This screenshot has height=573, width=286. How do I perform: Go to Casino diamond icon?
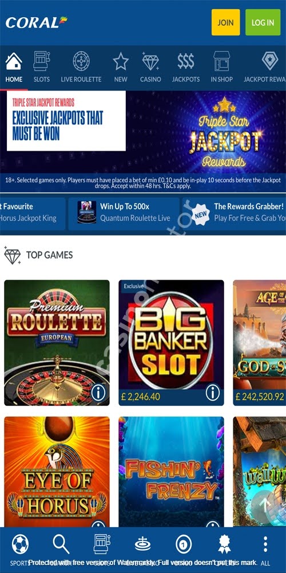coord(150,61)
